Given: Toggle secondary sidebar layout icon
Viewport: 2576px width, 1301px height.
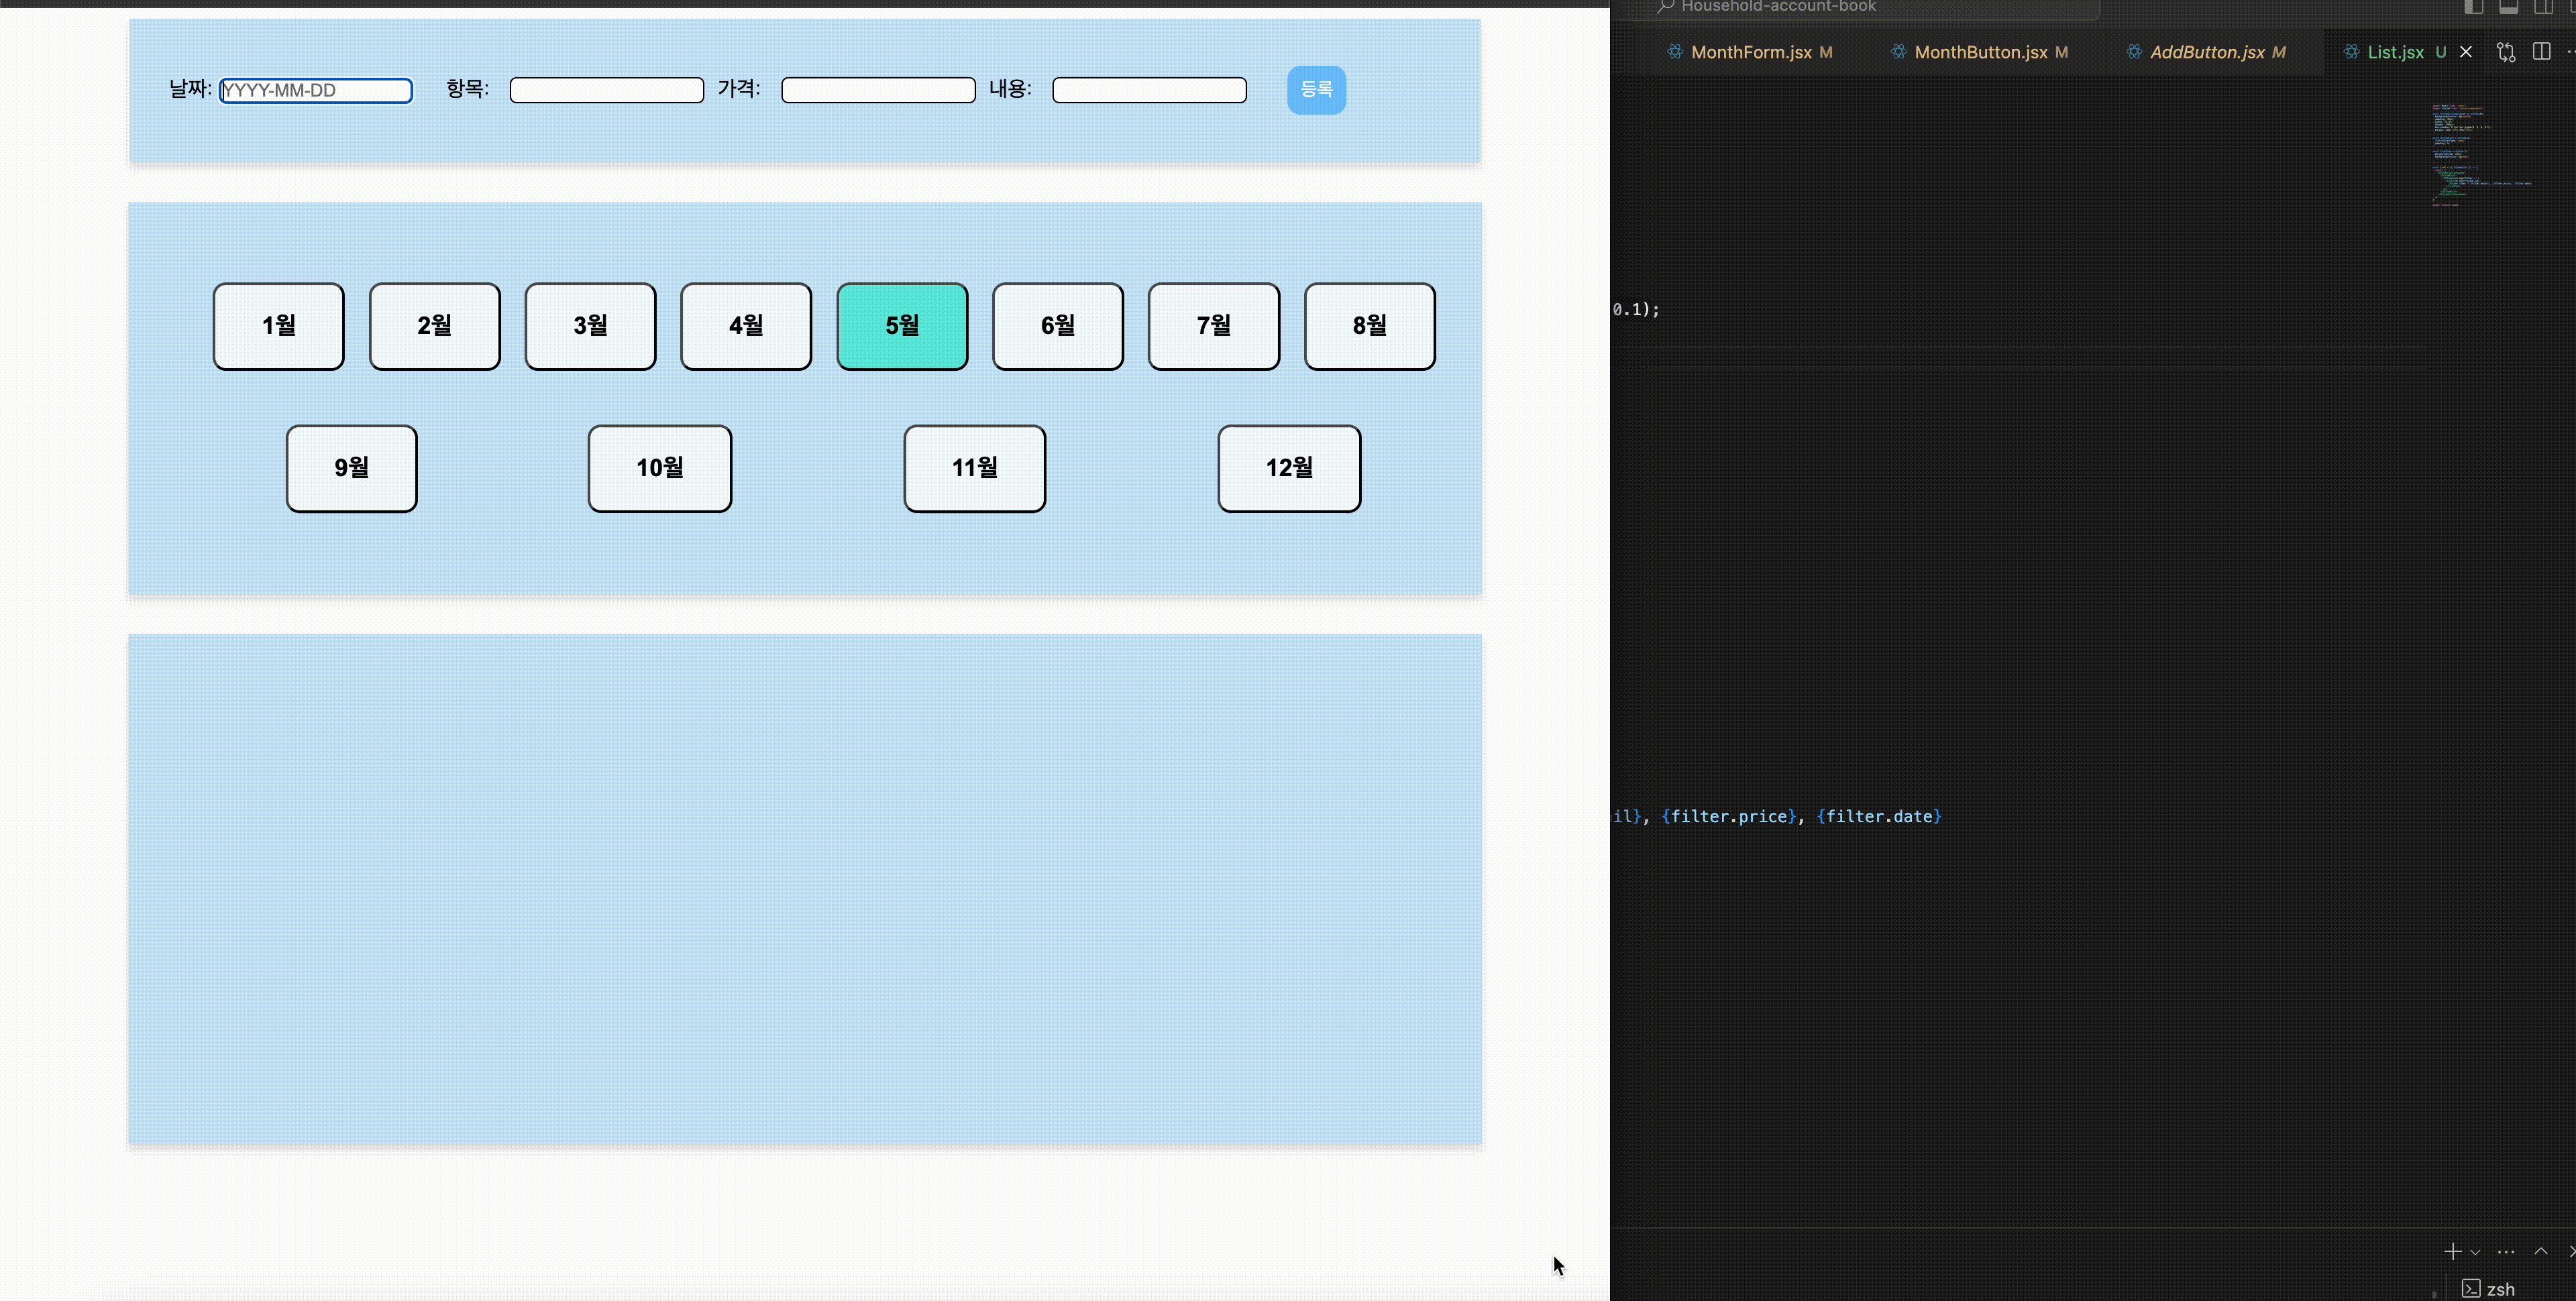Looking at the screenshot, I should pos(2543,7).
